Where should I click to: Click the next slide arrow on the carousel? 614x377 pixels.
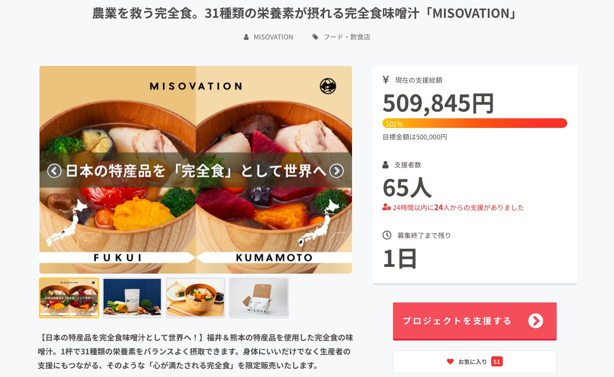click(x=337, y=171)
